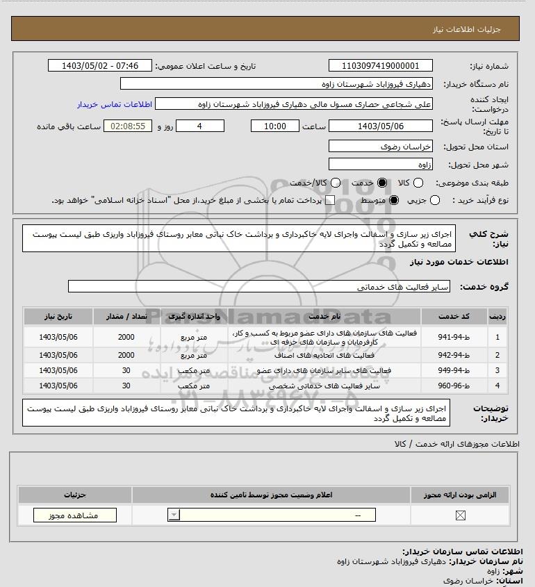Toggle the الزامی بودن ارائه مجوز checkbox

click(460, 515)
